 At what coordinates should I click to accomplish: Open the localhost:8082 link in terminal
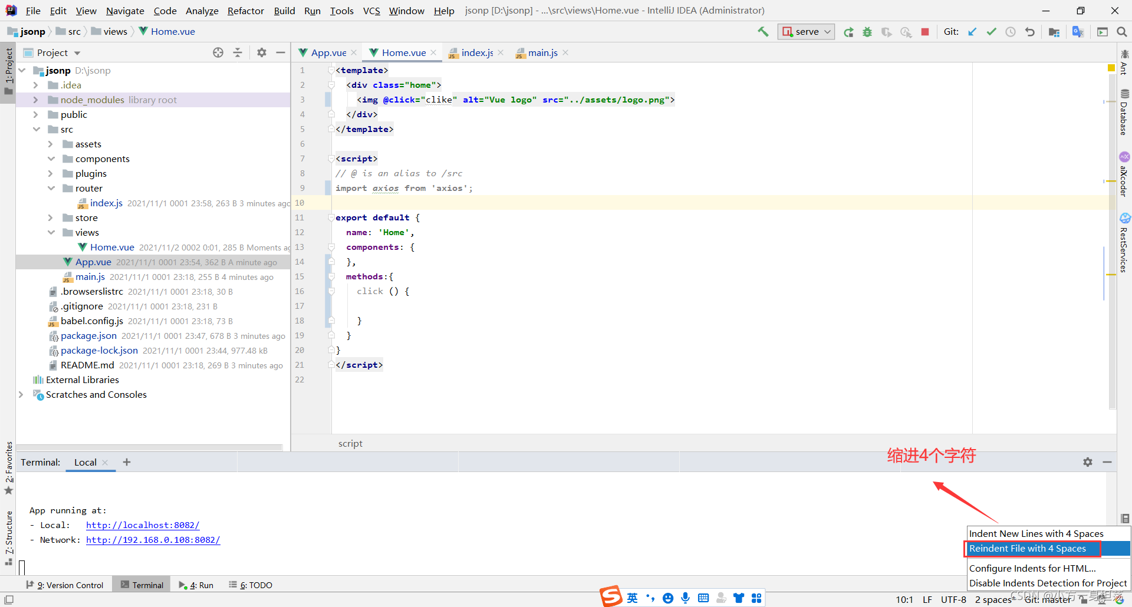click(143, 525)
